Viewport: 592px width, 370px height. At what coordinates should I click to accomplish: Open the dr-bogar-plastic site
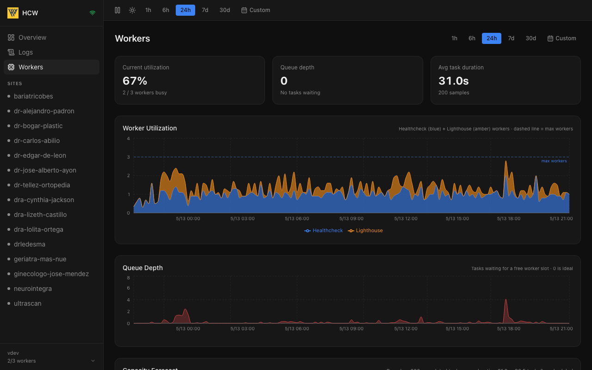(x=51, y=126)
